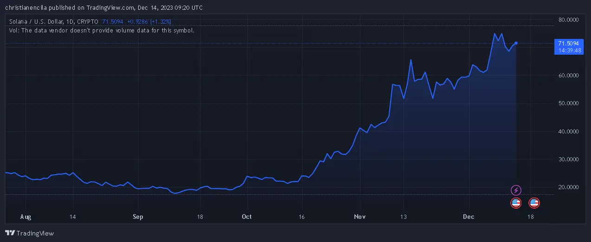
Task: Open the TradingView logo at the bottom left
Action: [x=29, y=233]
